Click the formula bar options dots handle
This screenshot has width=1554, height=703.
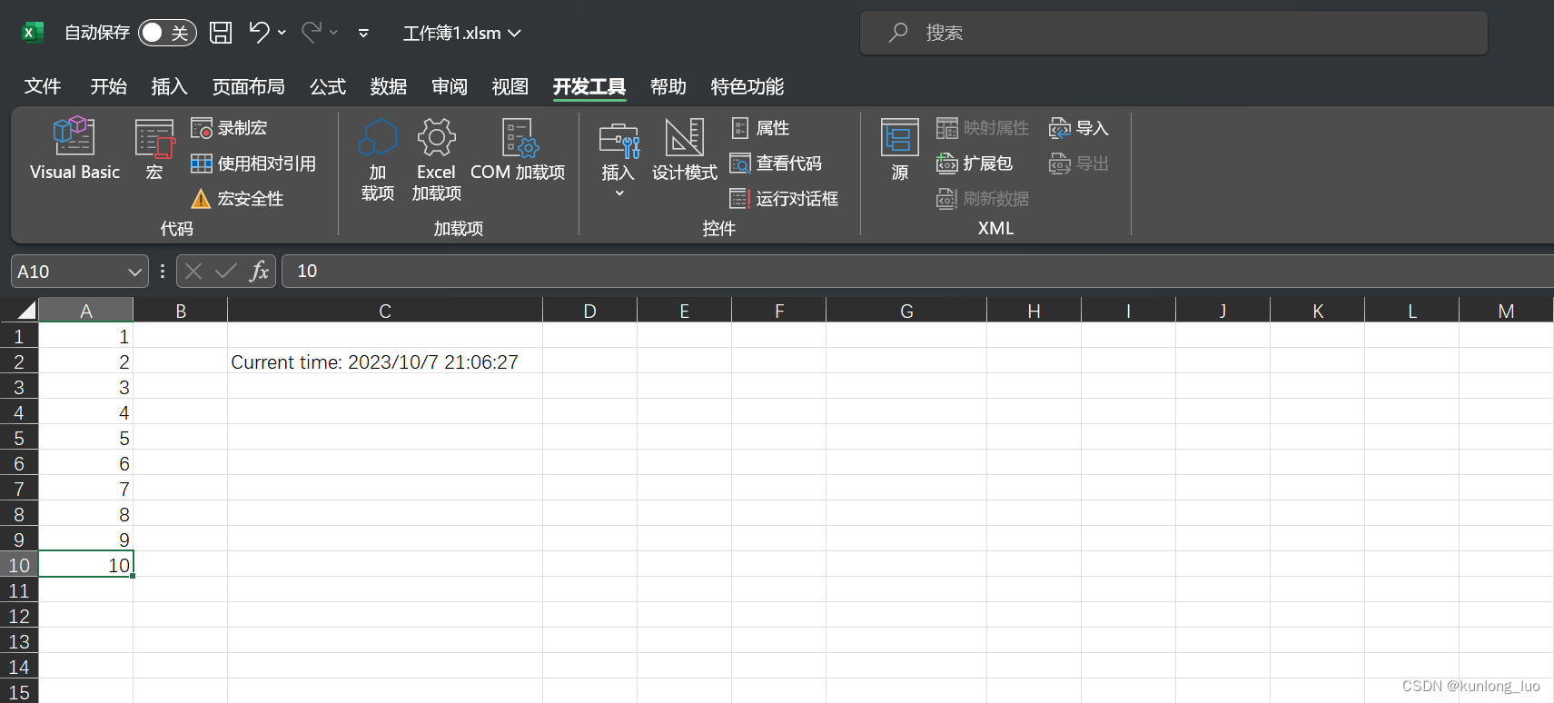(163, 271)
